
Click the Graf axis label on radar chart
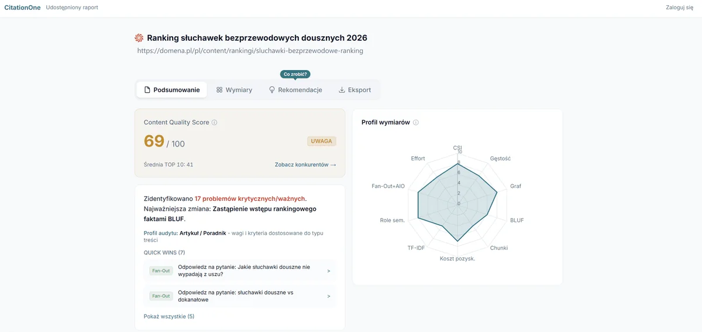pos(515,186)
